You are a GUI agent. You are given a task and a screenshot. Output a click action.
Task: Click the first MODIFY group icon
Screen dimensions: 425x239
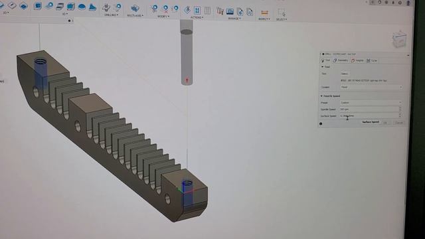coord(155,9)
